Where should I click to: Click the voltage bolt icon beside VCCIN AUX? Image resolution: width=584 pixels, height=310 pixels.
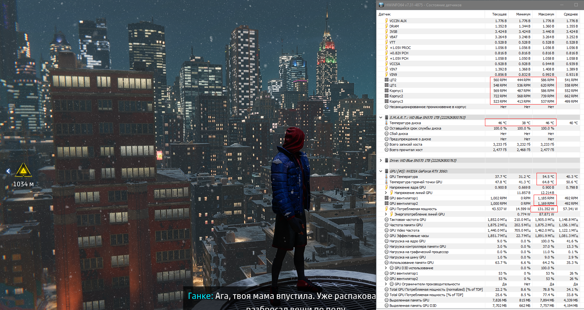(x=386, y=21)
